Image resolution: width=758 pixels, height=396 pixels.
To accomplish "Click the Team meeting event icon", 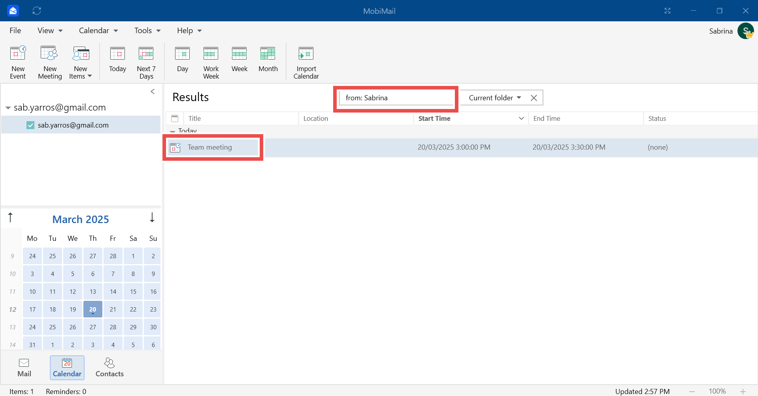I will [x=175, y=148].
